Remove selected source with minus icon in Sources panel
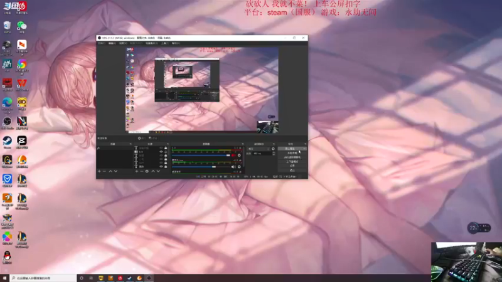Screen dimensions: 502x282 (142, 171)
